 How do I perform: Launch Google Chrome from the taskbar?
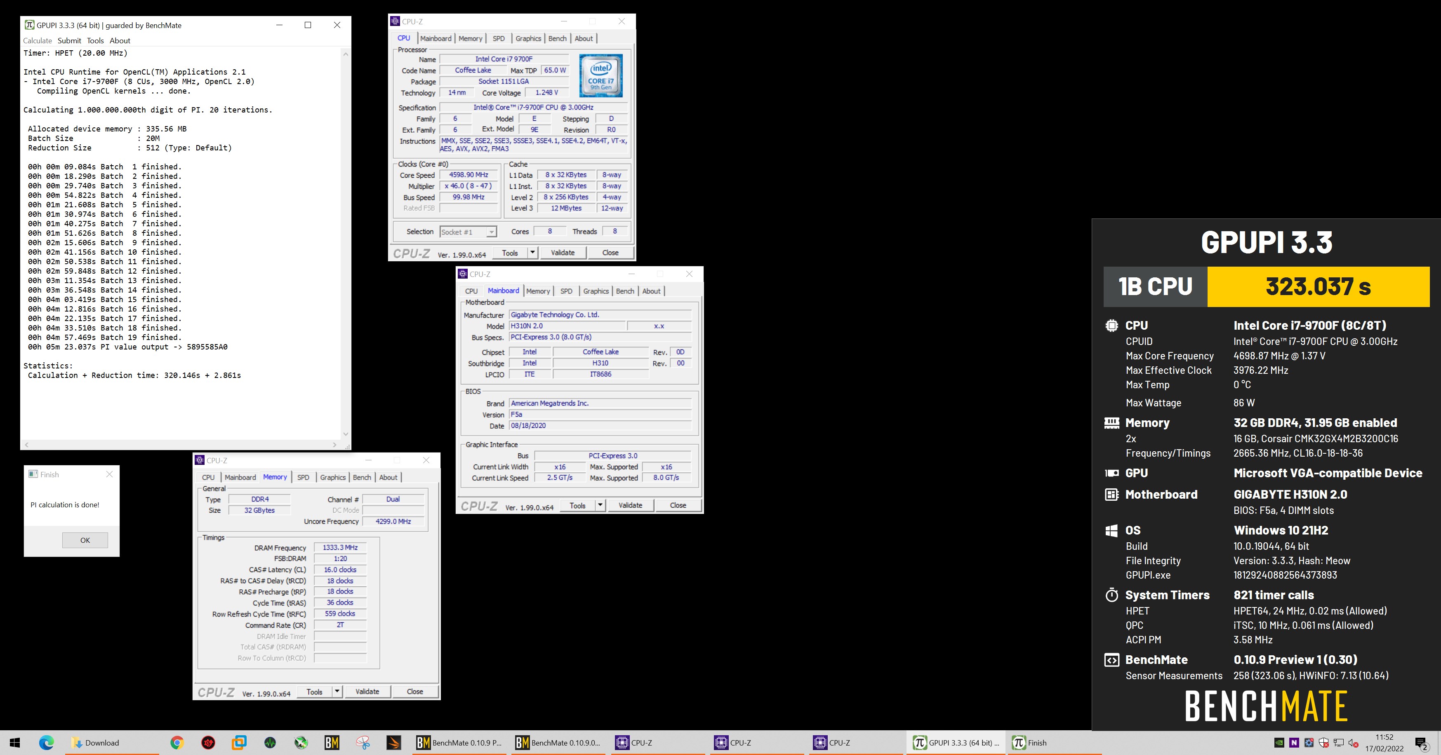pos(177,743)
